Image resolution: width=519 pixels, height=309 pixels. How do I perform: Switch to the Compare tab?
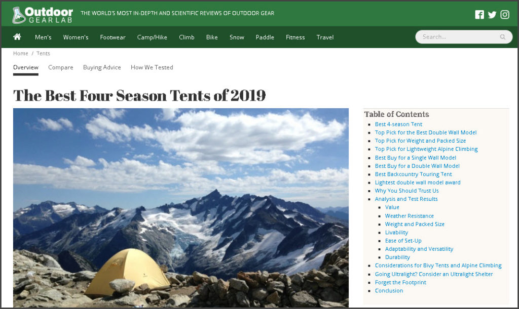point(61,67)
